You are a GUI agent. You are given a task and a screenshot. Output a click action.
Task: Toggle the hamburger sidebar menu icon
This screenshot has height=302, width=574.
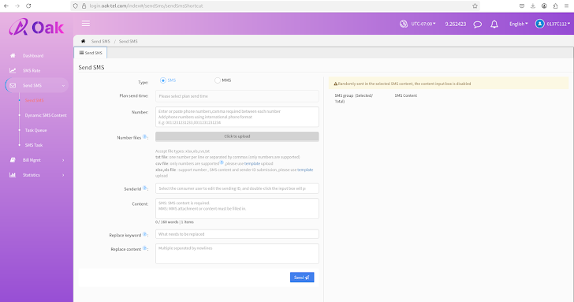(86, 24)
